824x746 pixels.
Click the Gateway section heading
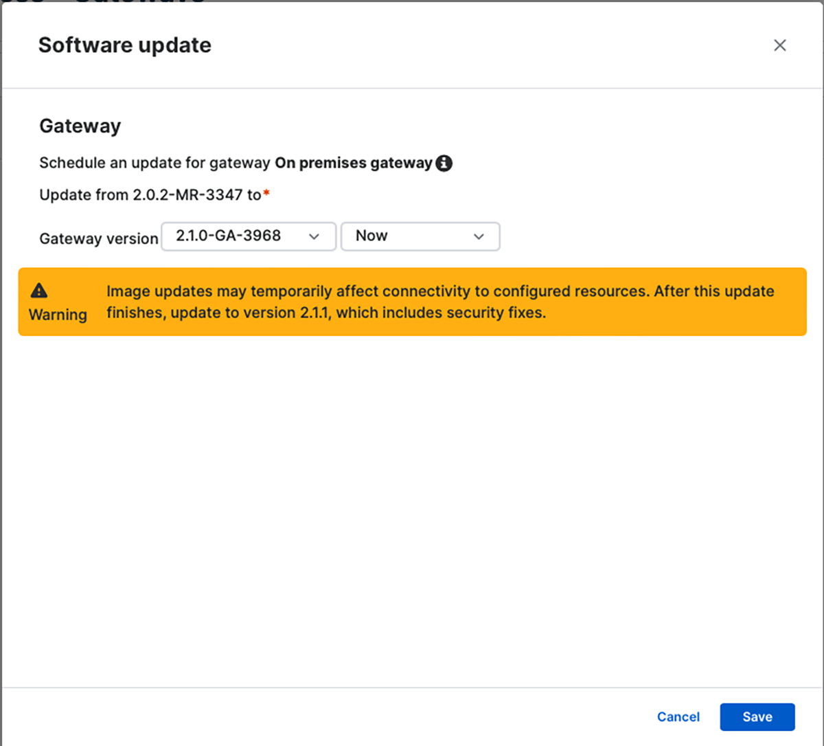point(80,126)
